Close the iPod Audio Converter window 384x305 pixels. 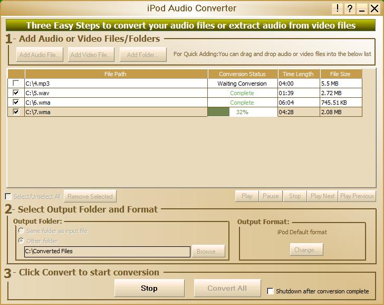click(375, 8)
